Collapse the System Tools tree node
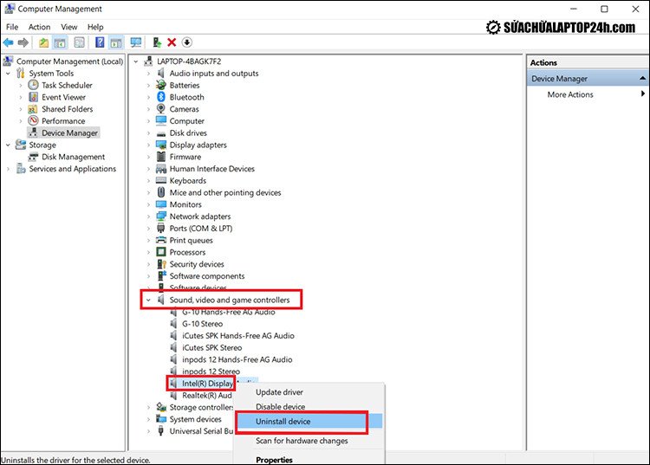The width and height of the screenshot is (650, 465). coord(8,74)
